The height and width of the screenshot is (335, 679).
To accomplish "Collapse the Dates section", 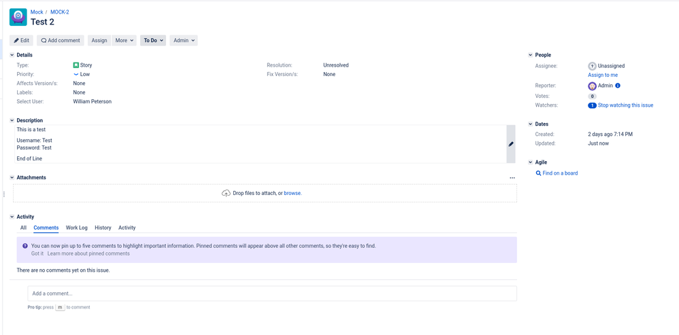I will coord(531,124).
